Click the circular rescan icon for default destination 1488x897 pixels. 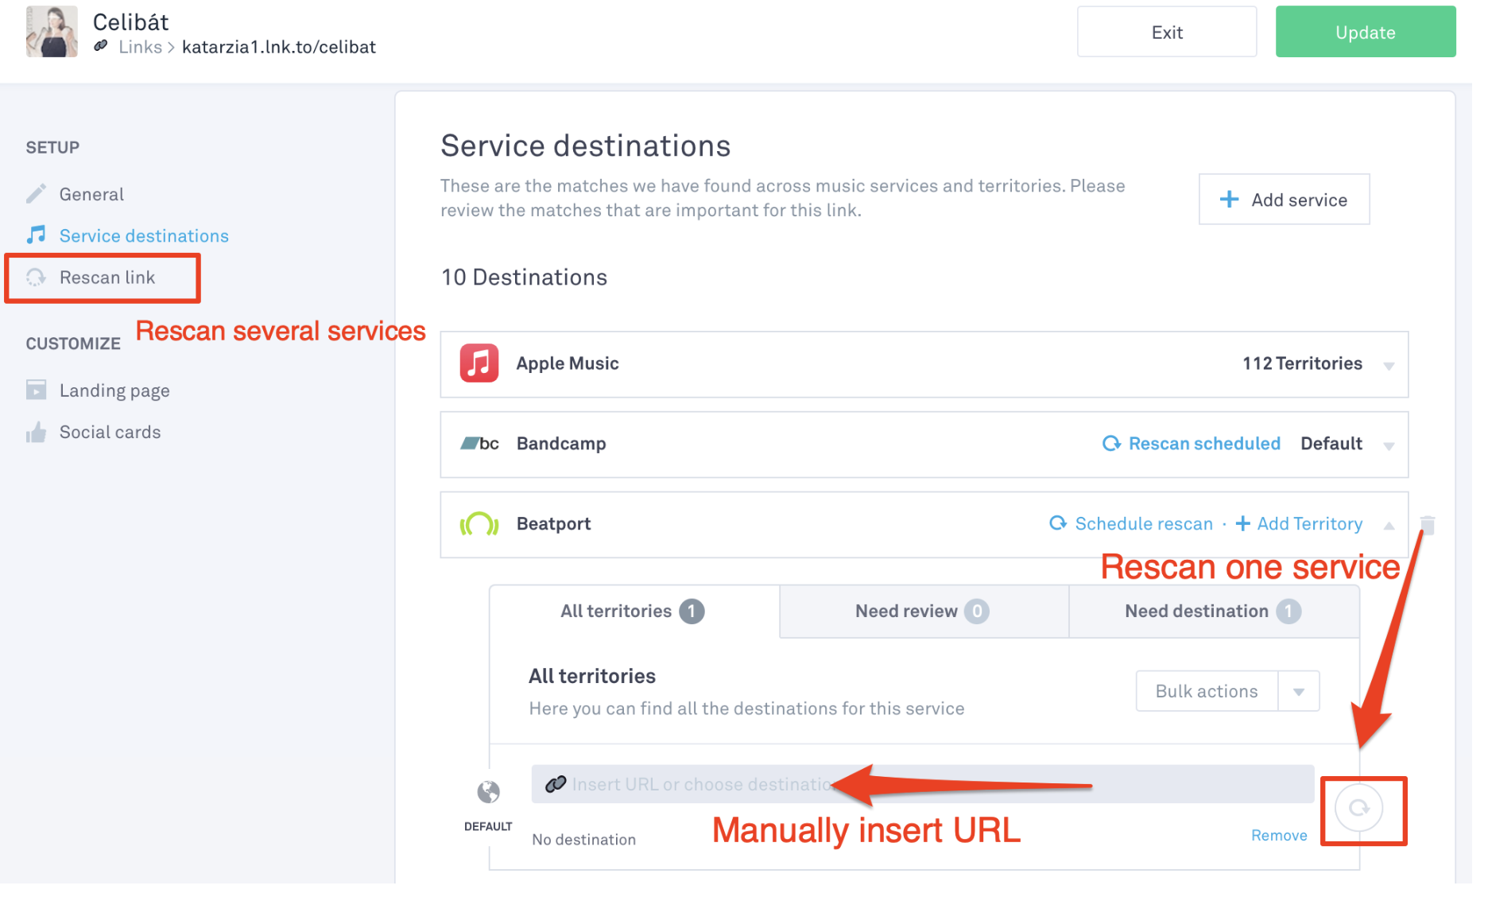coord(1359,808)
